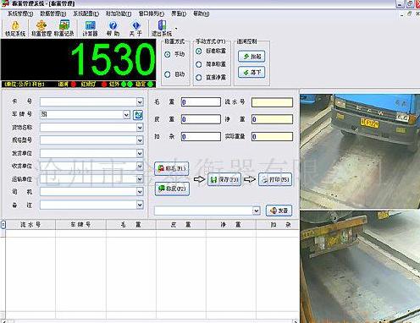
Task: Select the 自动 weighing mode radio
Action: pos(168,74)
